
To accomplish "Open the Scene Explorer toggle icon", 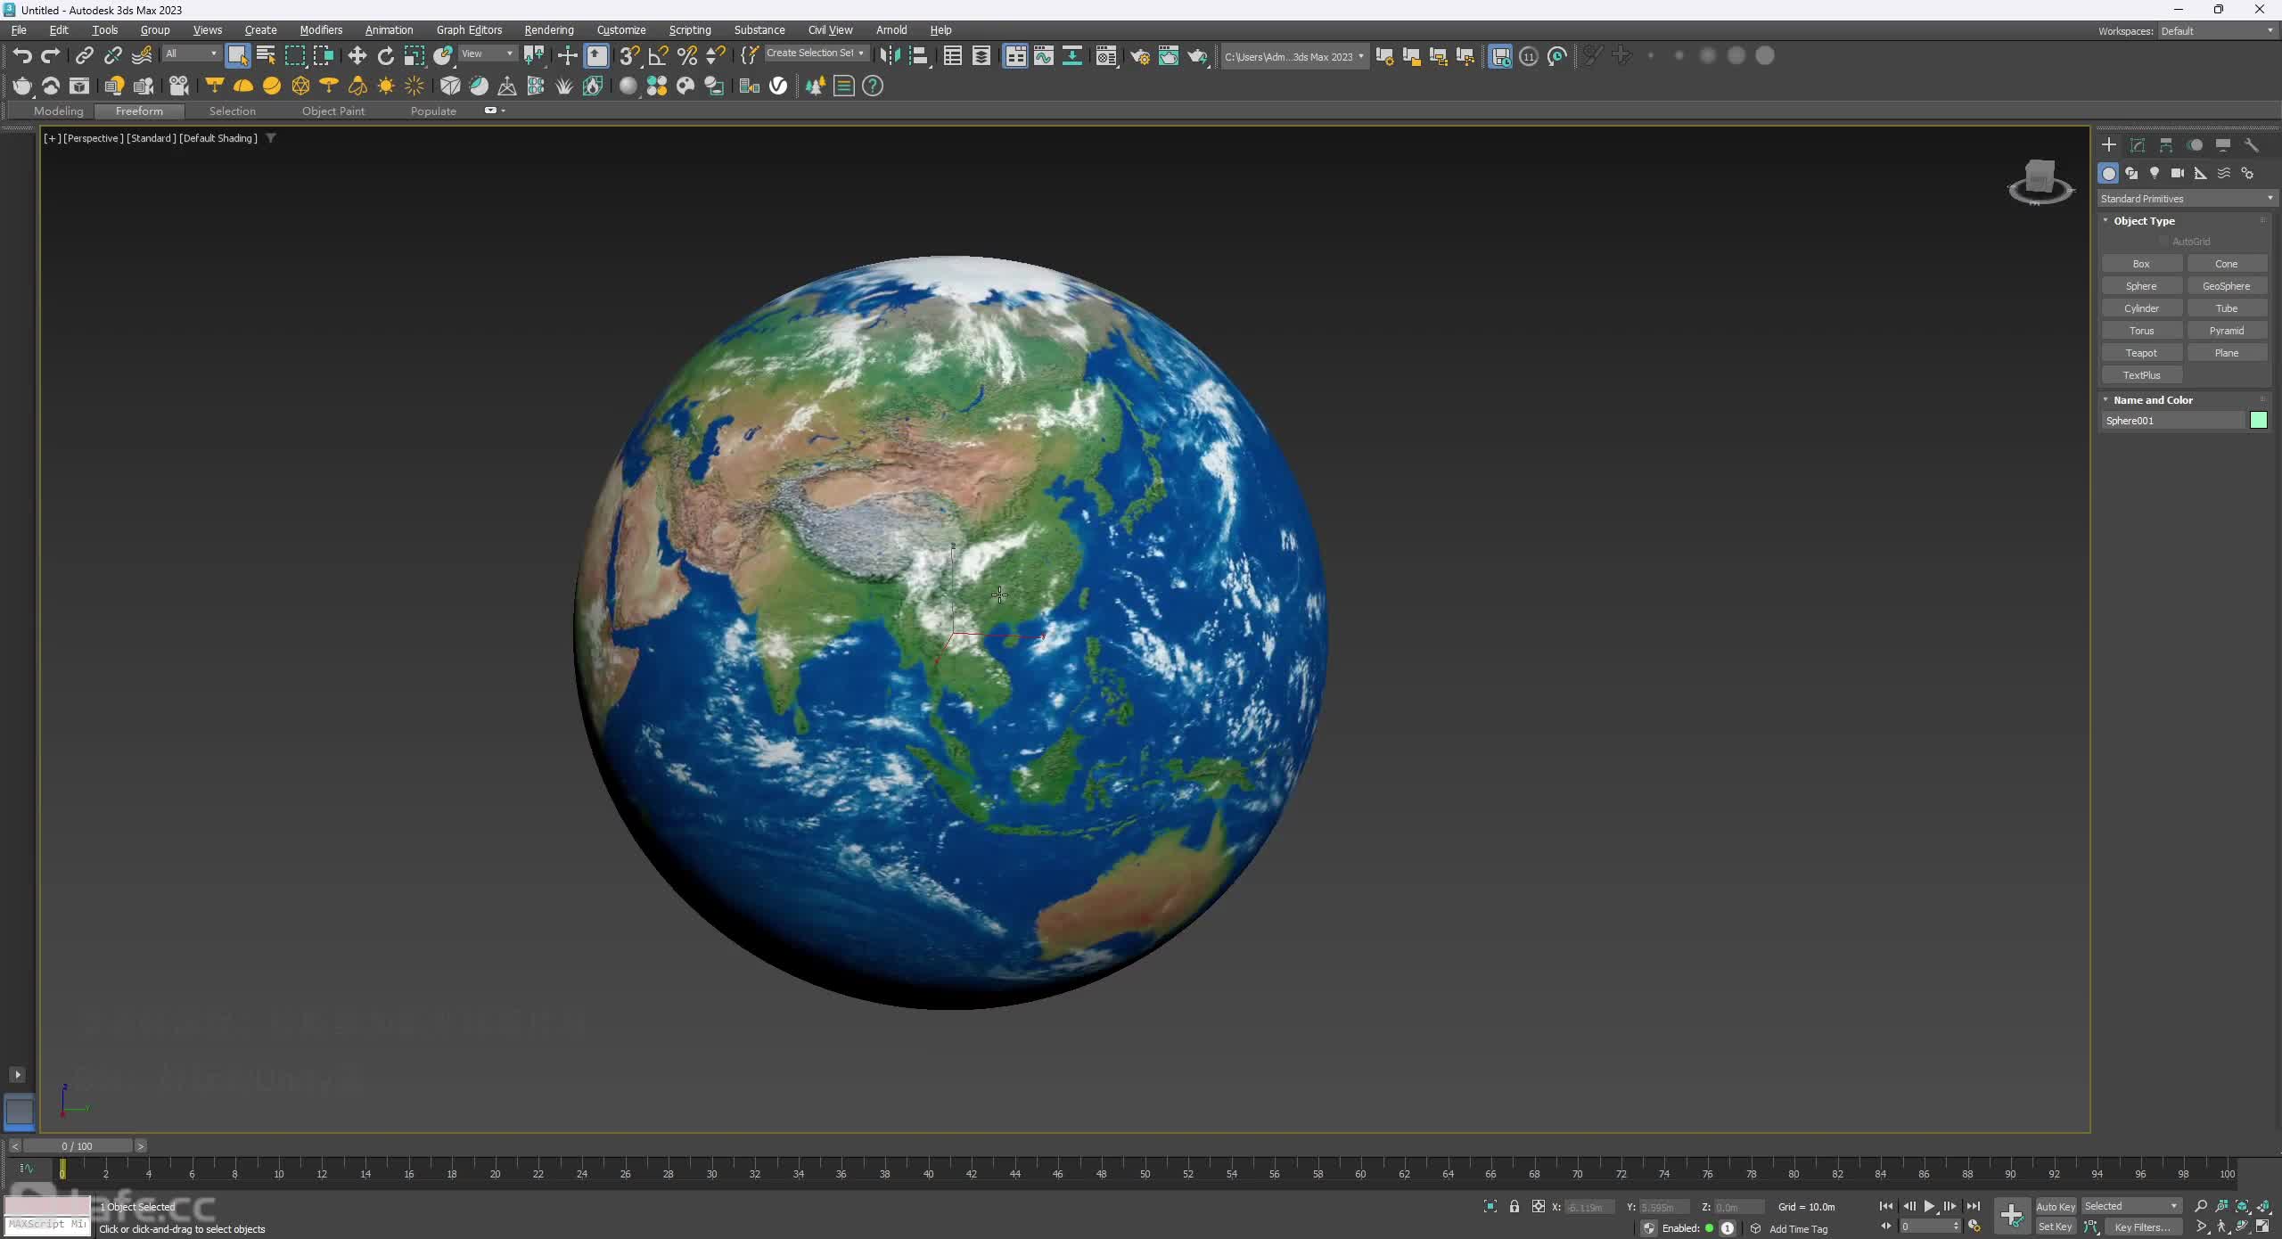I will coord(953,56).
